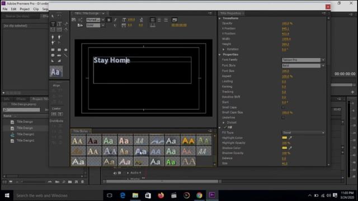Select the horizontal Type tool
The width and height of the screenshot is (358, 201).
point(53,24)
